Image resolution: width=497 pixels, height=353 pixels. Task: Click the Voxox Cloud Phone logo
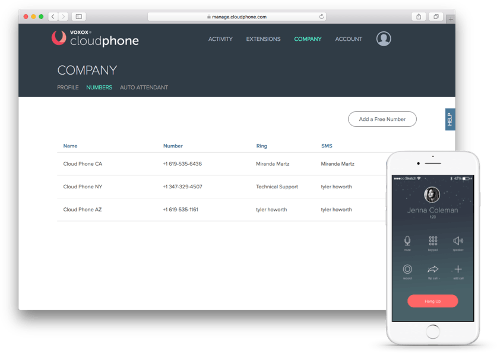95,38
